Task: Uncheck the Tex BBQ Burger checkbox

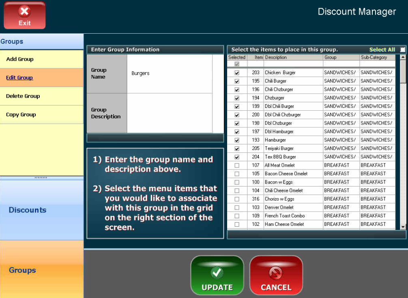Action: click(x=237, y=157)
